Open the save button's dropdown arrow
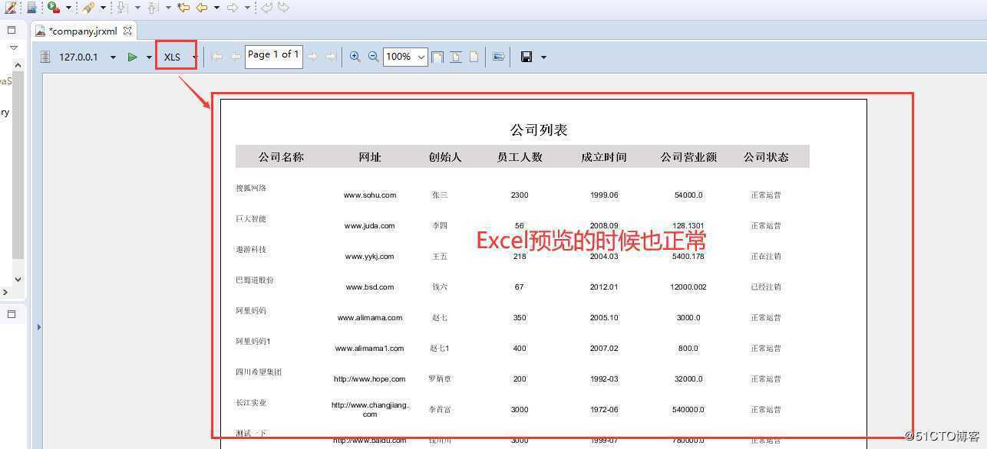 click(x=543, y=56)
